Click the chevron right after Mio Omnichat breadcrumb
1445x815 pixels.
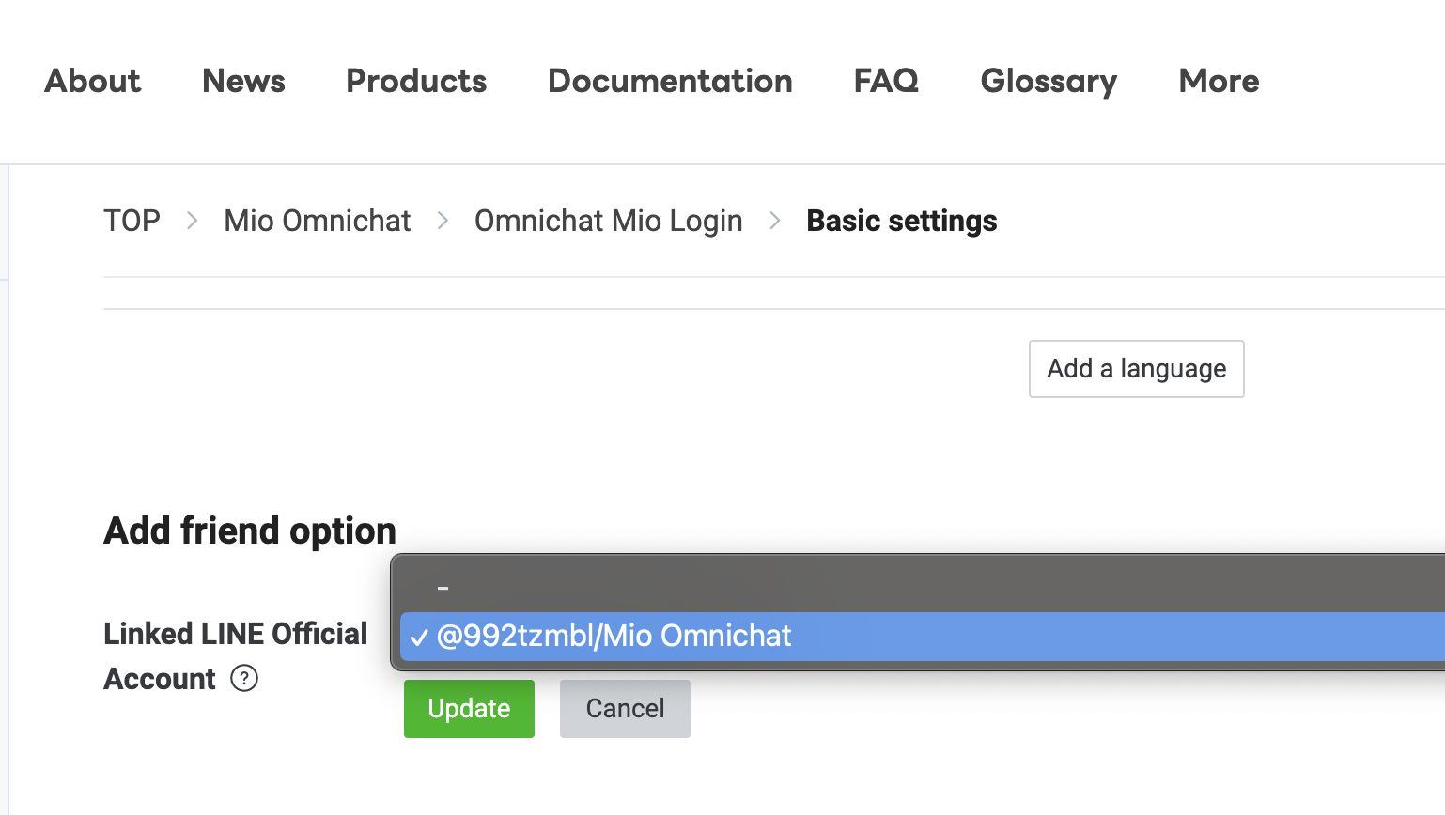[443, 221]
